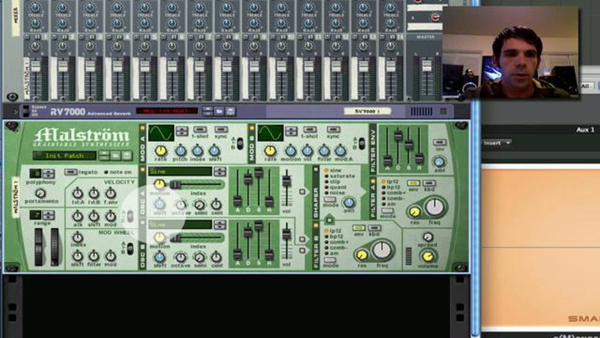Step the Osc B waveform selector arrows
The image size is (600, 338).
click(x=220, y=225)
